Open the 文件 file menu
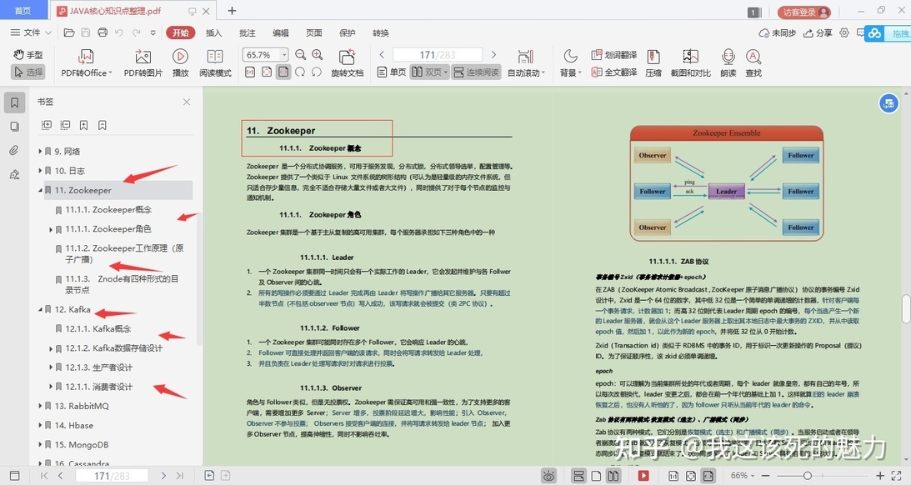Viewport: 911px width, 485px height. point(32,32)
